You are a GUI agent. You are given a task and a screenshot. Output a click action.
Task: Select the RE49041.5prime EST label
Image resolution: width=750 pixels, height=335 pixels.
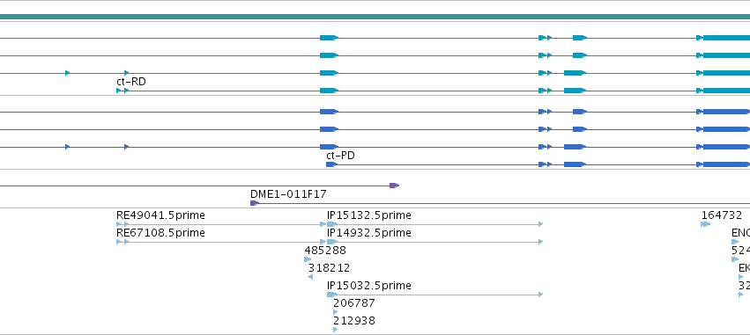160,215
